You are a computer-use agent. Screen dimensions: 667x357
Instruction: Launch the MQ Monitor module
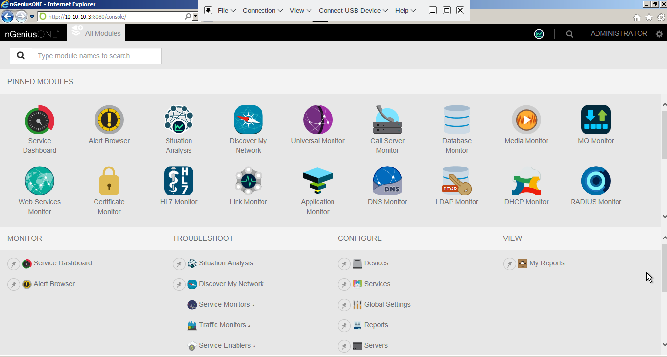(596, 120)
